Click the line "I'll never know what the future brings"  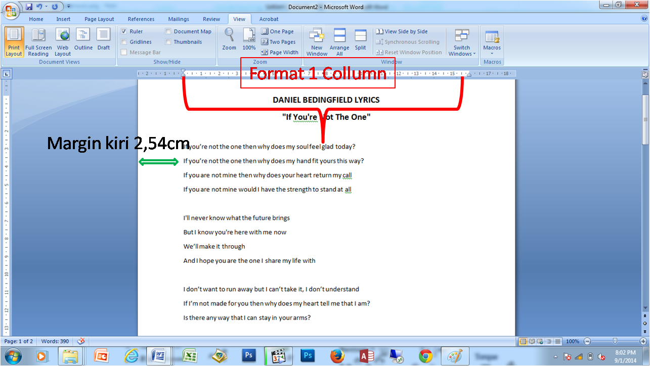pyautogui.click(x=237, y=218)
